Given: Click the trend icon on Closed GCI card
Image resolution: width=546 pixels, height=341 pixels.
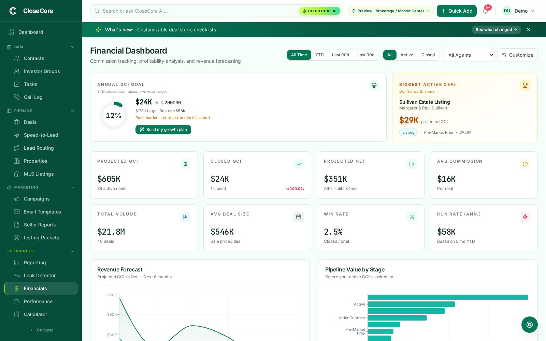Looking at the screenshot, I should pos(299,164).
